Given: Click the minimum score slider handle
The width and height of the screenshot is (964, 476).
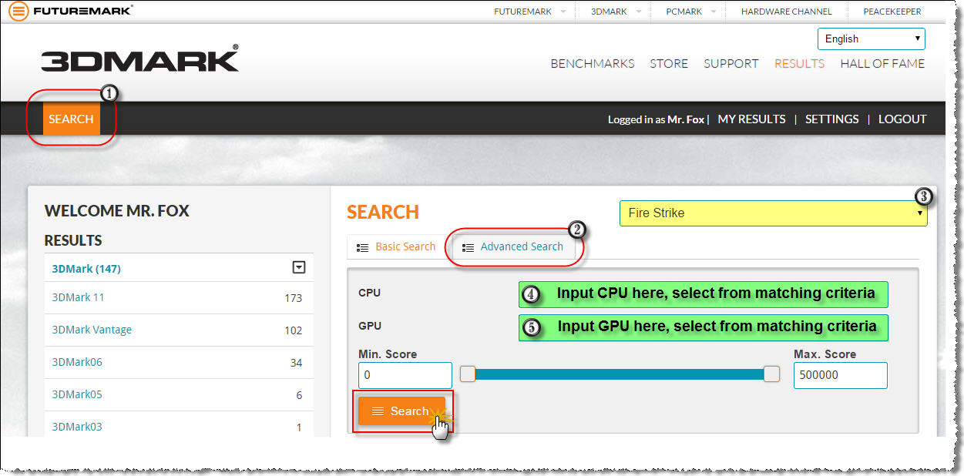Looking at the screenshot, I should 468,374.
